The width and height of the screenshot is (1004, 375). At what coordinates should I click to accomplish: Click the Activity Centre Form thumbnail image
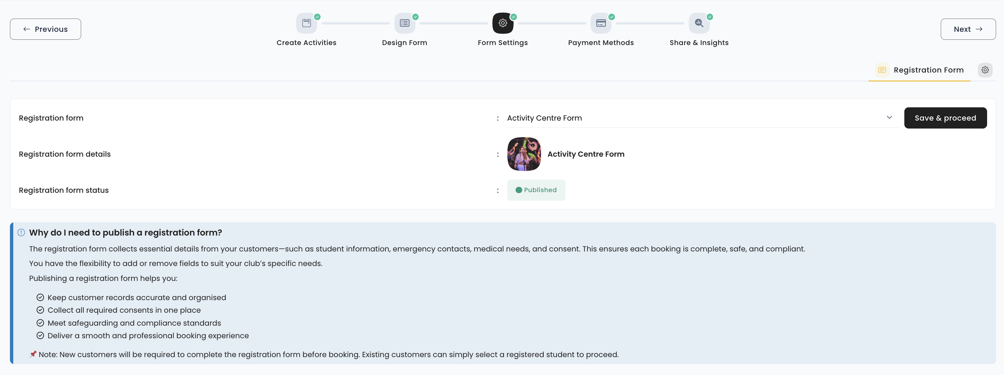point(524,154)
